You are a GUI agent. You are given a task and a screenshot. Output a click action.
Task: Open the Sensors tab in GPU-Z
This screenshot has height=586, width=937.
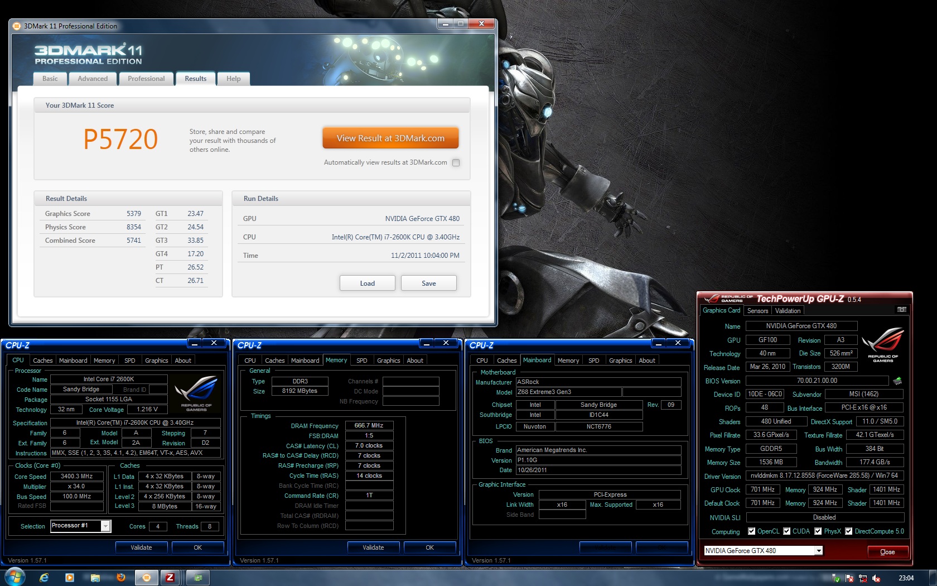(757, 311)
